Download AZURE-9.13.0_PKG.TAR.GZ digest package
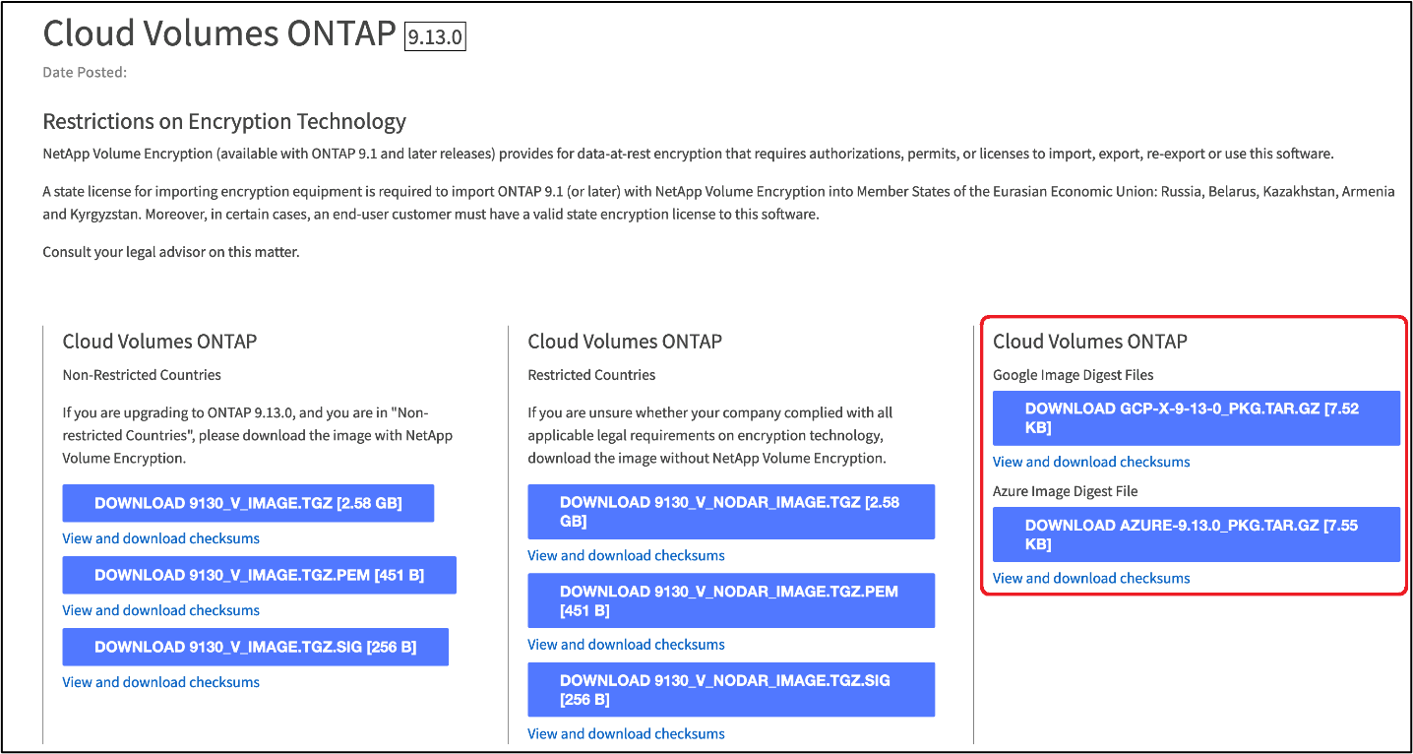 pyautogui.click(x=1196, y=534)
